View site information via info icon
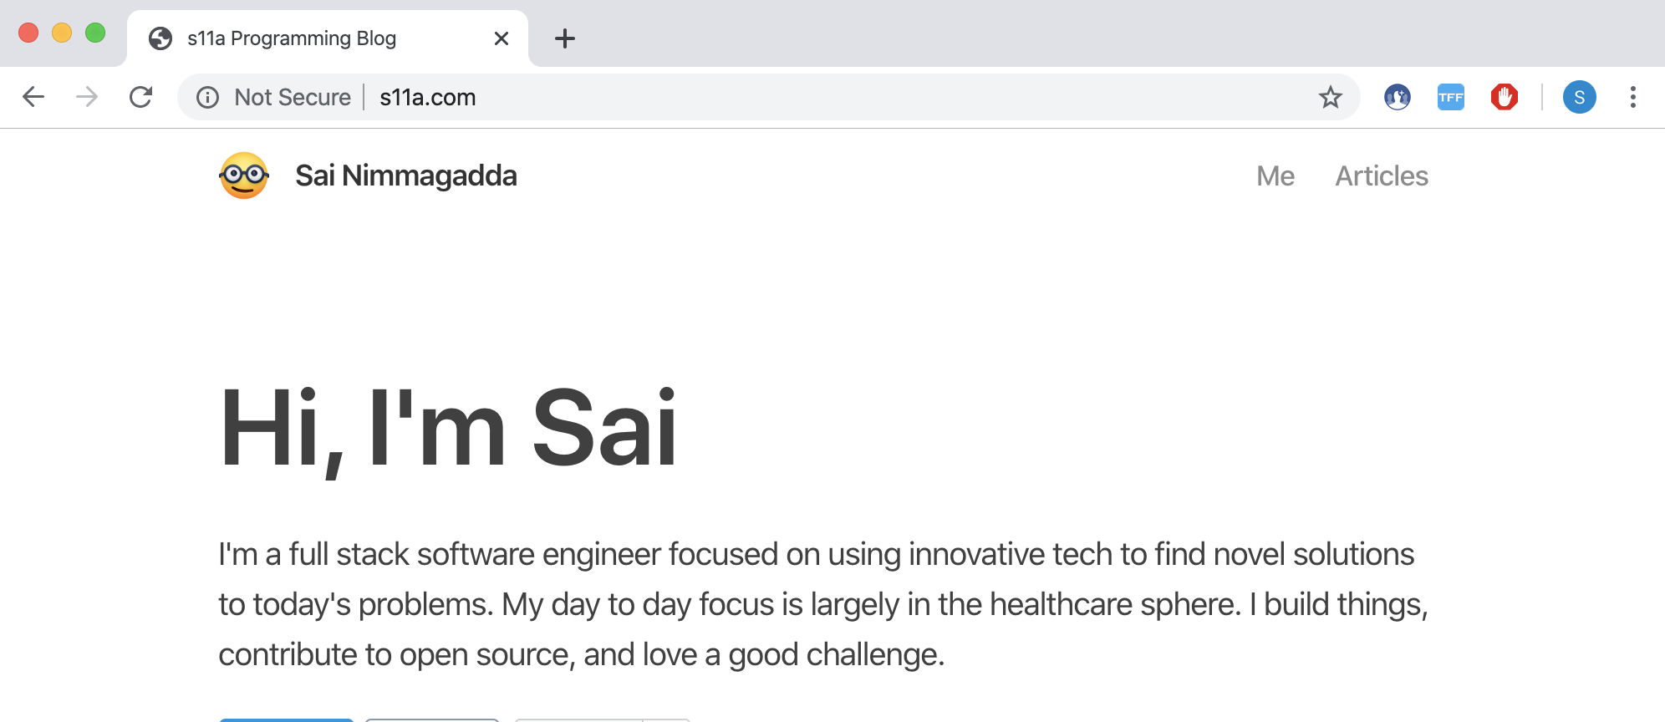Screen dimensions: 1665x722 tap(207, 98)
